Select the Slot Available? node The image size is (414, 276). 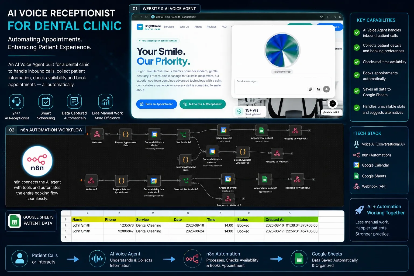tap(183, 134)
